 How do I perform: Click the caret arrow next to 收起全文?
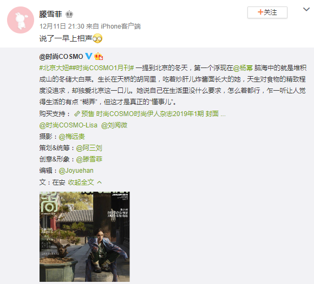click(x=99, y=182)
